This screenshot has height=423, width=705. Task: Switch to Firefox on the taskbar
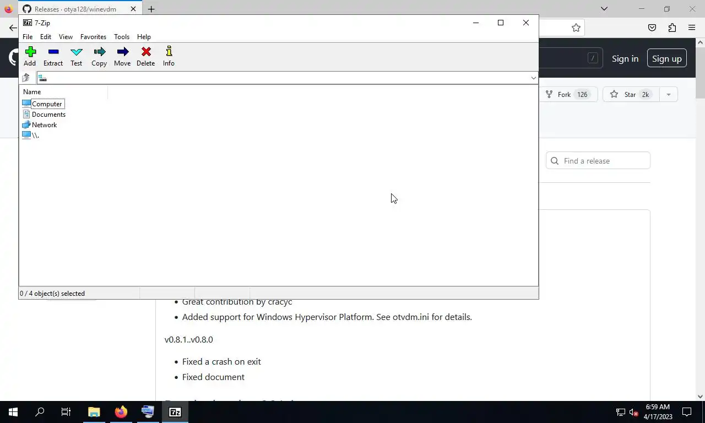click(x=121, y=412)
